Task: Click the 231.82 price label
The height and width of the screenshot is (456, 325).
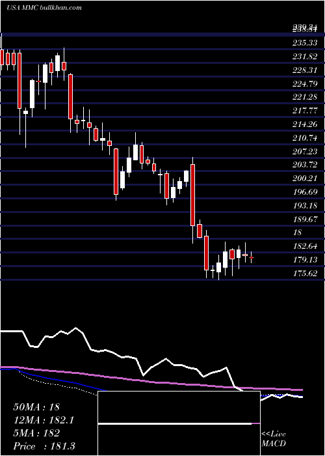Action: pyautogui.click(x=305, y=57)
